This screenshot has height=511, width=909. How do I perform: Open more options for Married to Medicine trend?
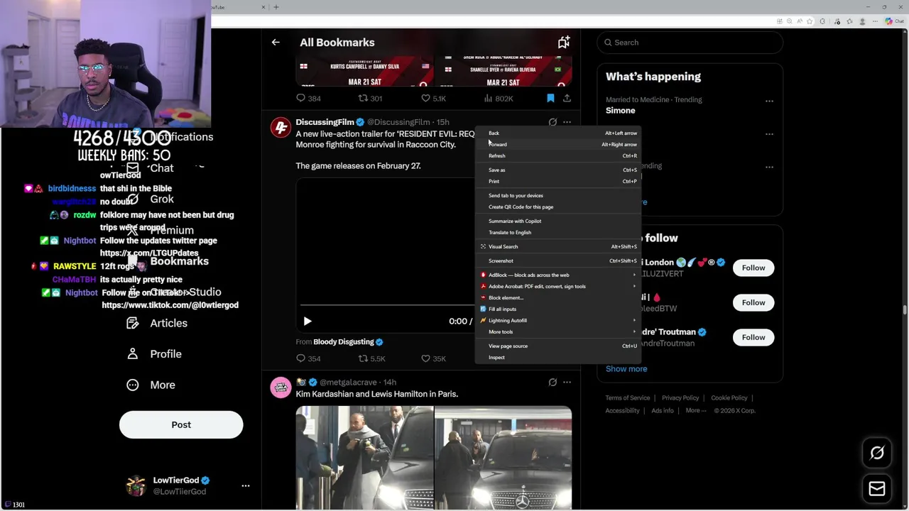pos(769,101)
